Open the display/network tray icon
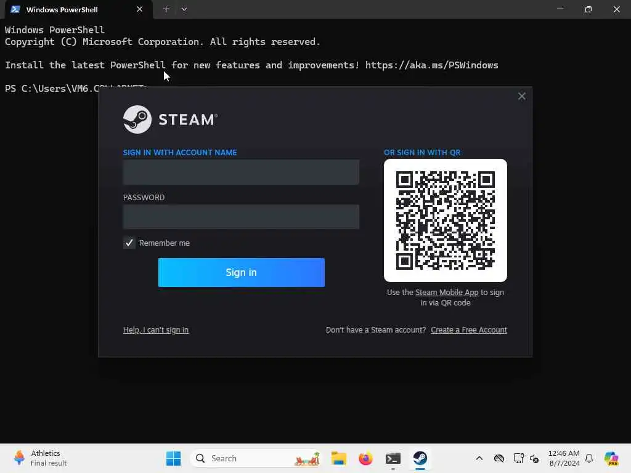This screenshot has height=473, width=631. 518,458
